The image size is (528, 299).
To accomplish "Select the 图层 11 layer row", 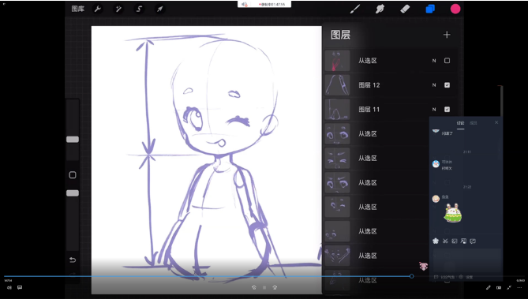I will [390, 109].
